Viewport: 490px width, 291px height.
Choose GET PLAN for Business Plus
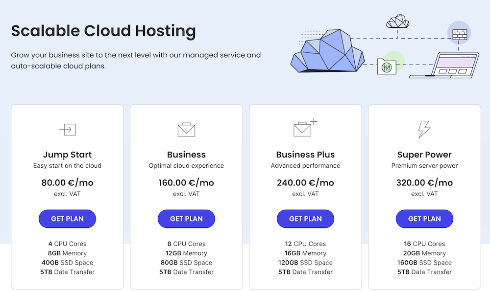pyautogui.click(x=305, y=219)
